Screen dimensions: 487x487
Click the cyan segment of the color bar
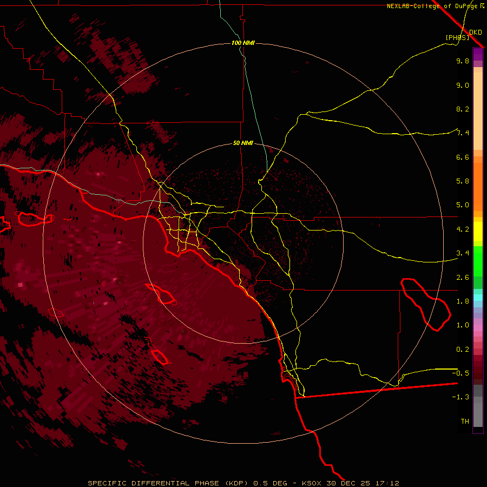(478, 298)
